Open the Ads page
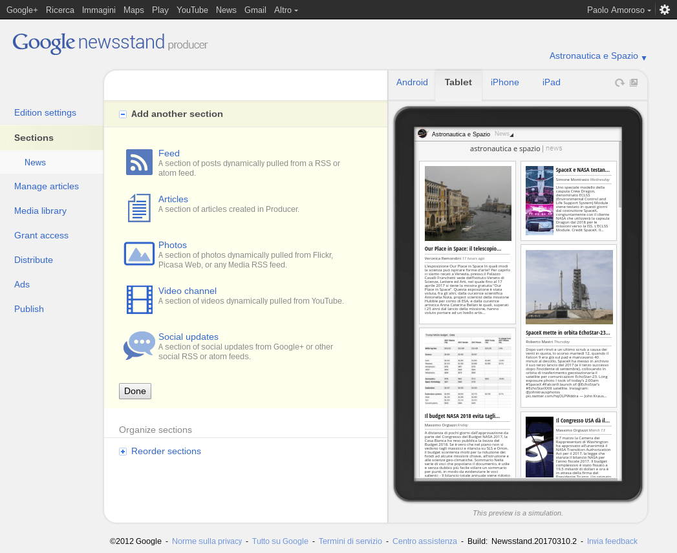 click(22, 285)
